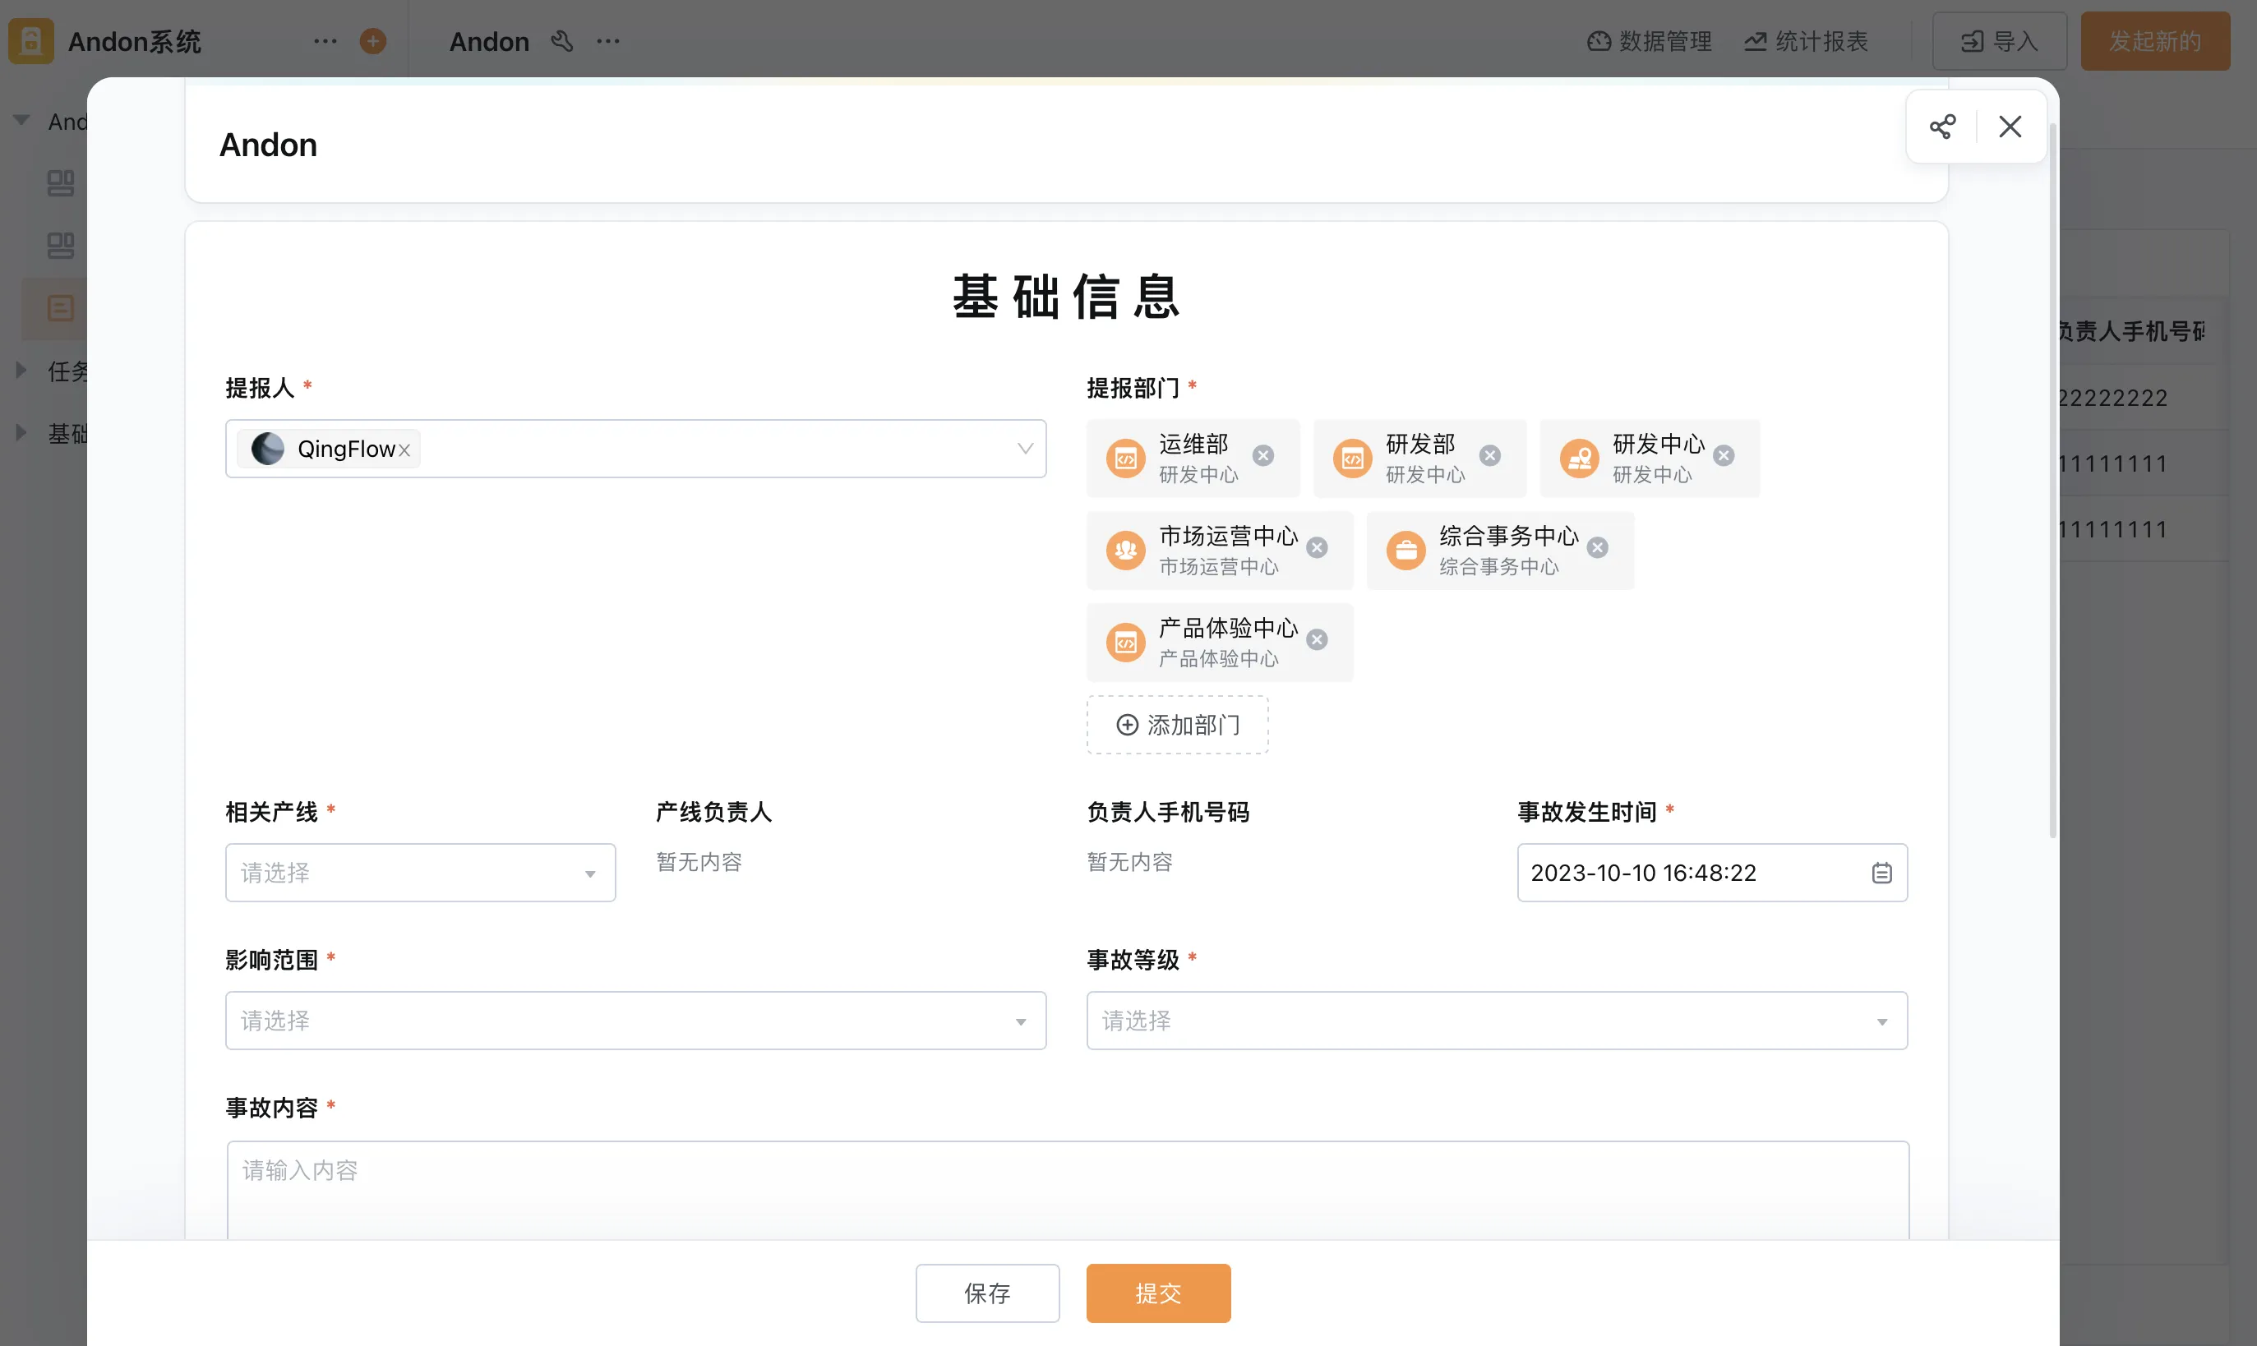Remove the 研发部 department tag
The width and height of the screenshot is (2257, 1346).
point(1489,455)
